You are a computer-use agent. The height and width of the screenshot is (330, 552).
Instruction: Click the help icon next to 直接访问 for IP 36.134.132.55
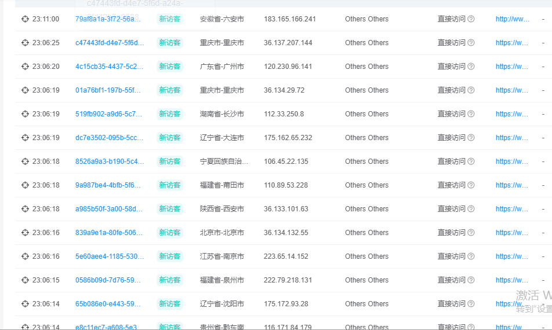(471, 233)
